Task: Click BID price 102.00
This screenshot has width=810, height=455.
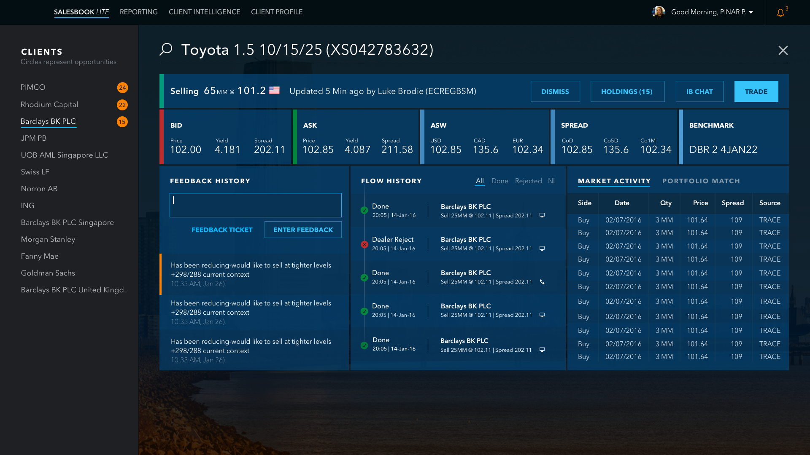Action: 186,150
